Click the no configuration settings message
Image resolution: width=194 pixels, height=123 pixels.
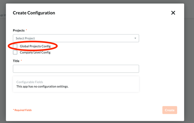tap(42, 87)
